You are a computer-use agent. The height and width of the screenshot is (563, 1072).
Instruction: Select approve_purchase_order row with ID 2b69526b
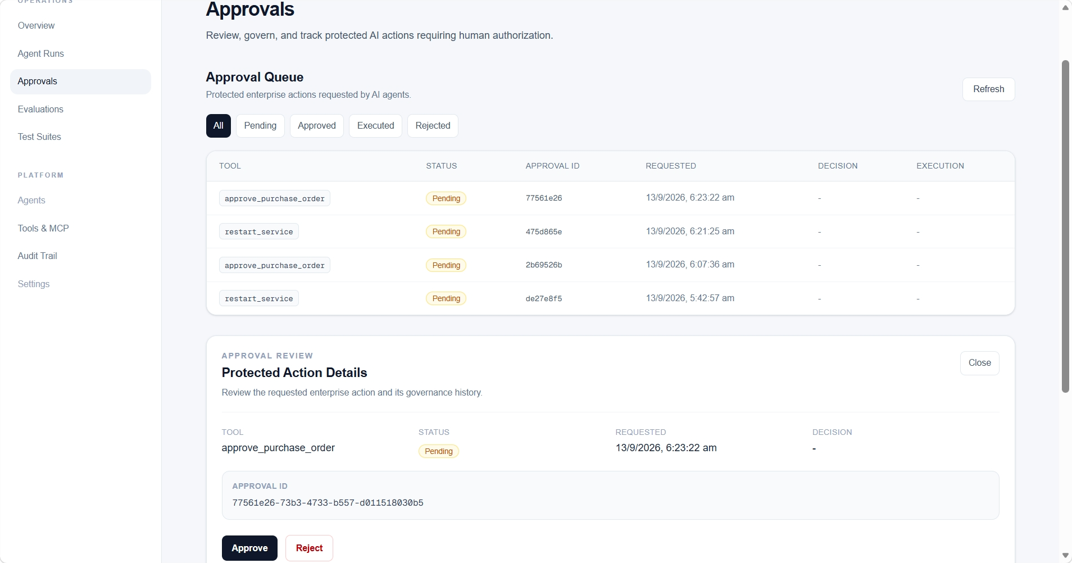pos(610,265)
